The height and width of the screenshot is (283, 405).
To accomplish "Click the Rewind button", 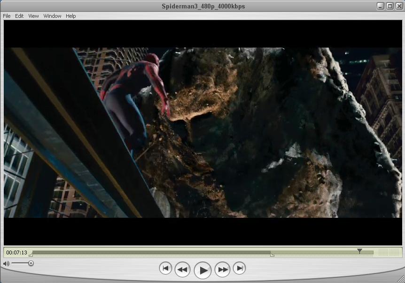I will pyautogui.click(x=182, y=269).
